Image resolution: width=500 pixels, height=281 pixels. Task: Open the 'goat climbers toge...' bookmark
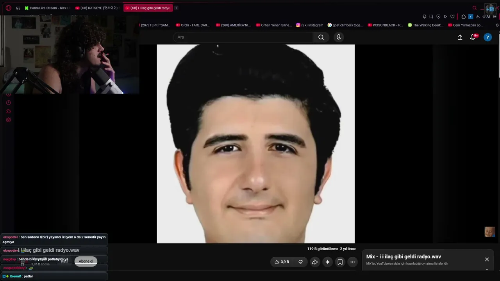tap(345, 25)
